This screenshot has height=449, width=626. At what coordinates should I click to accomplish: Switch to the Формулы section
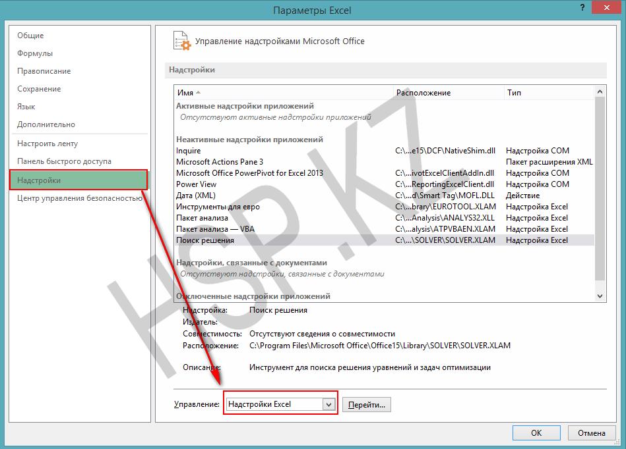point(35,53)
